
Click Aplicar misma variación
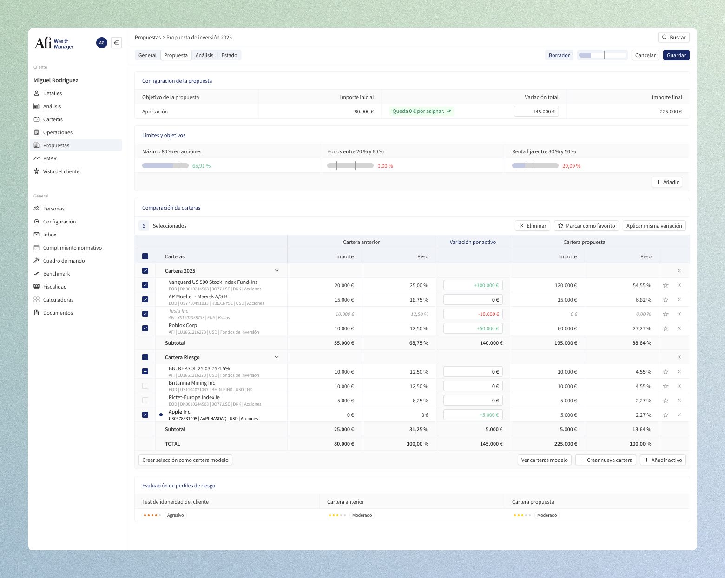(654, 225)
